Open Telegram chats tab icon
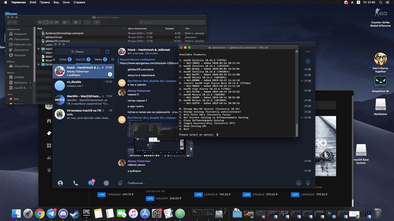Viewport: 394px width, 221px height. [91, 183]
